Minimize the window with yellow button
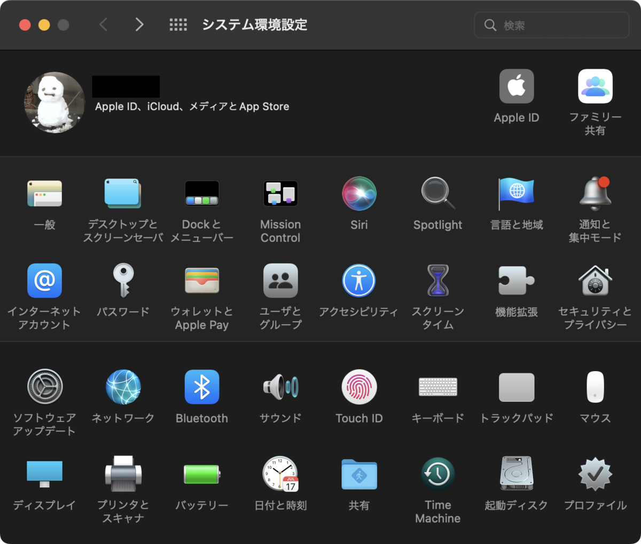The width and height of the screenshot is (641, 544). [44, 25]
